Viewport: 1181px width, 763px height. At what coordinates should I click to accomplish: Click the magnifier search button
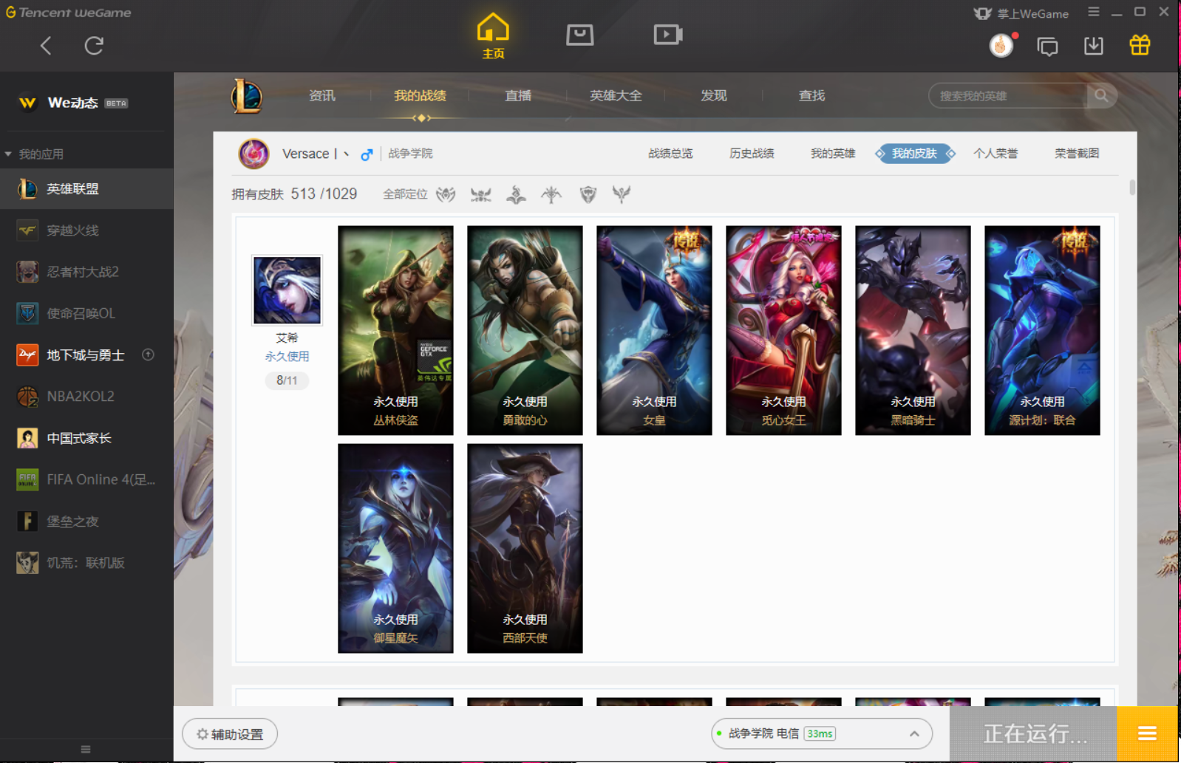coord(1101,95)
